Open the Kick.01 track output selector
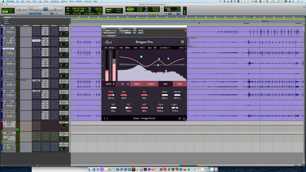306x172 pixels. coord(64,30)
